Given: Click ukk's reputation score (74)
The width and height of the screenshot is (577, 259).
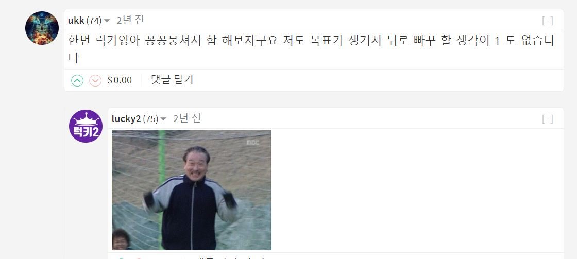Looking at the screenshot, I should pyautogui.click(x=94, y=21).
